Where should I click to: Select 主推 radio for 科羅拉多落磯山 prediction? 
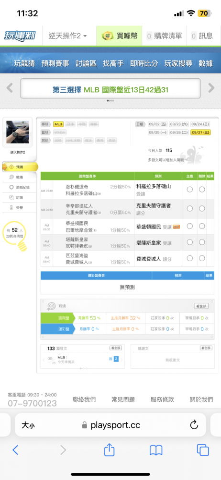(189, 189)
